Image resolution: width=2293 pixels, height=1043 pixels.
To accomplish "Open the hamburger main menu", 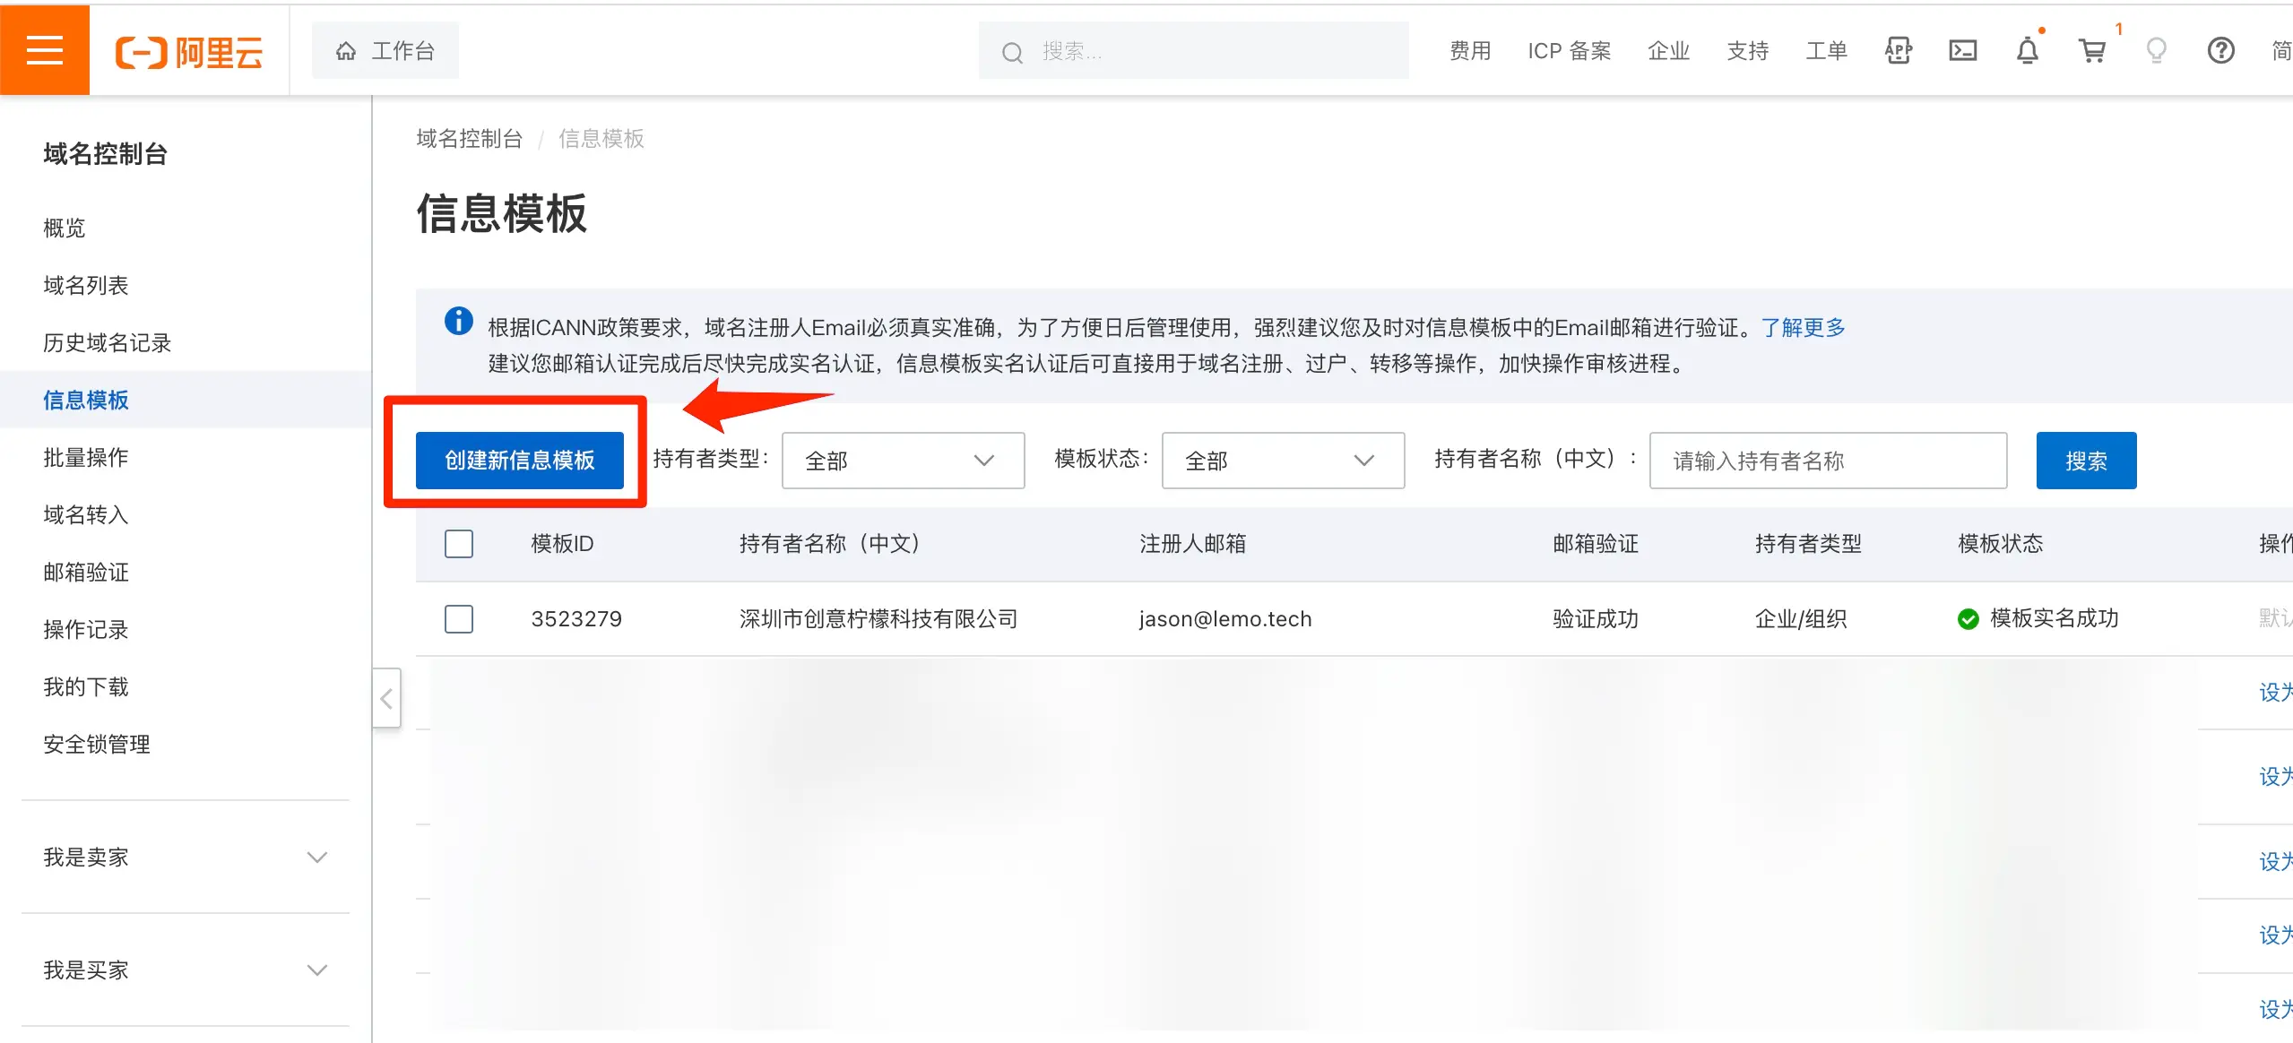I will click(x=44, y=50).
